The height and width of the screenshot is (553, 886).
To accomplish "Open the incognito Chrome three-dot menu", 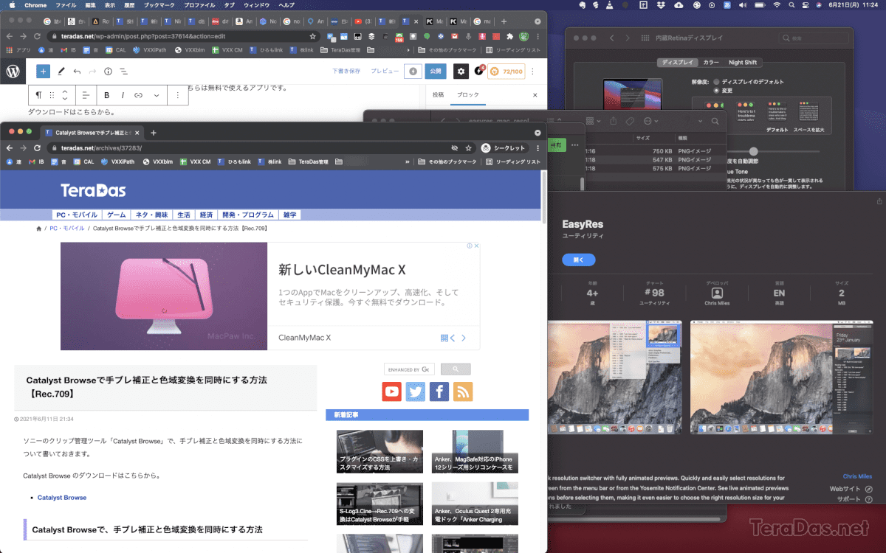I will [537, 147].
